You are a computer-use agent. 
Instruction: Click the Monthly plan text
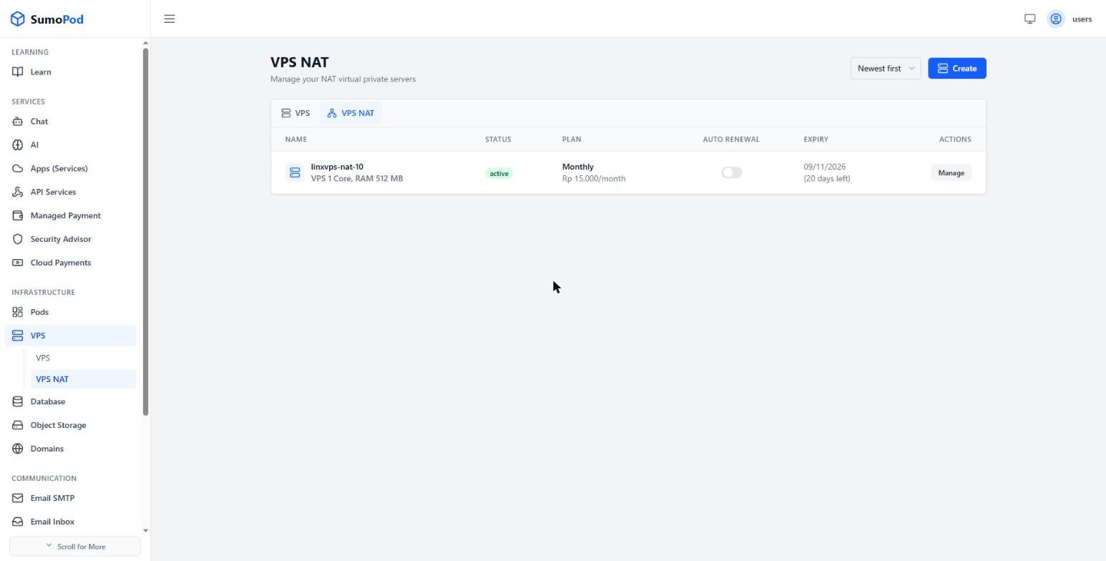578,167
